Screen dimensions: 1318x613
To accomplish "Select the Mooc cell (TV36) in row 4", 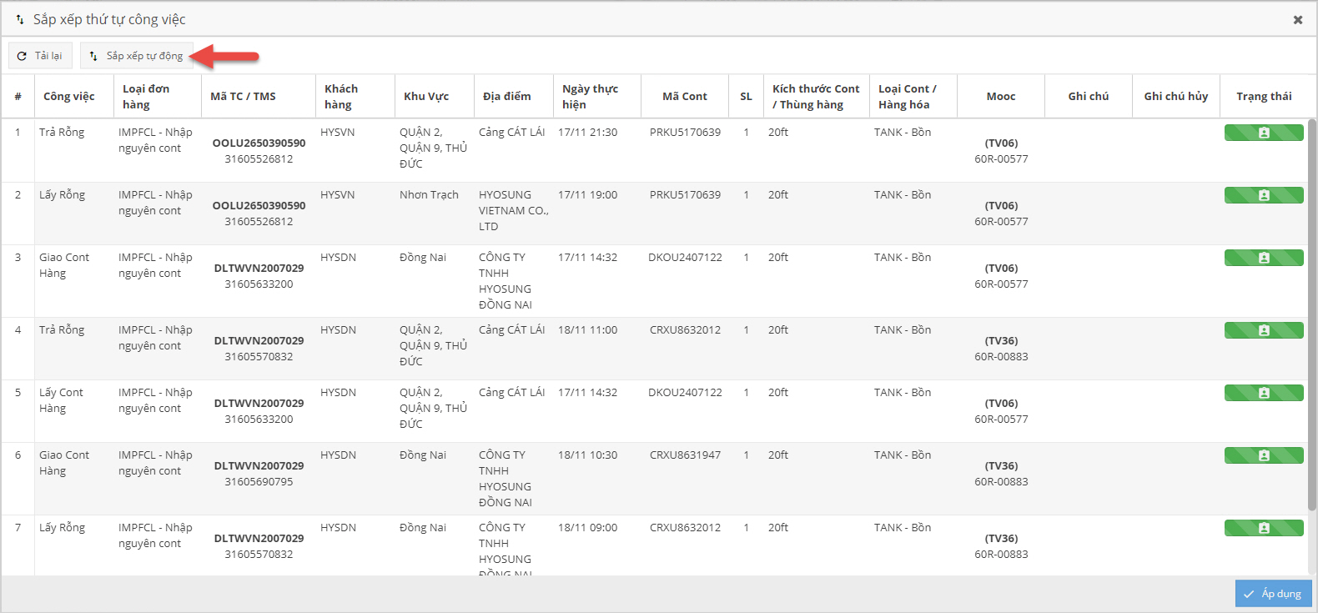I will (1001, 341).
